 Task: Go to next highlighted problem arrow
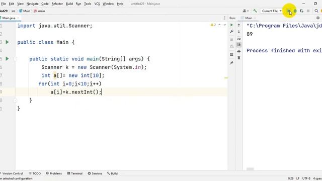pos(225,25)
